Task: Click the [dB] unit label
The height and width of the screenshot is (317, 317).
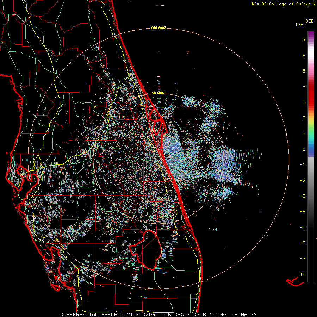Action: 301,24
